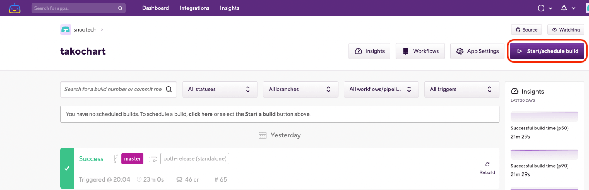The image size is (589, 190).
Task: Click the 'click here' schedule link
Action: [x=201, y=114]
